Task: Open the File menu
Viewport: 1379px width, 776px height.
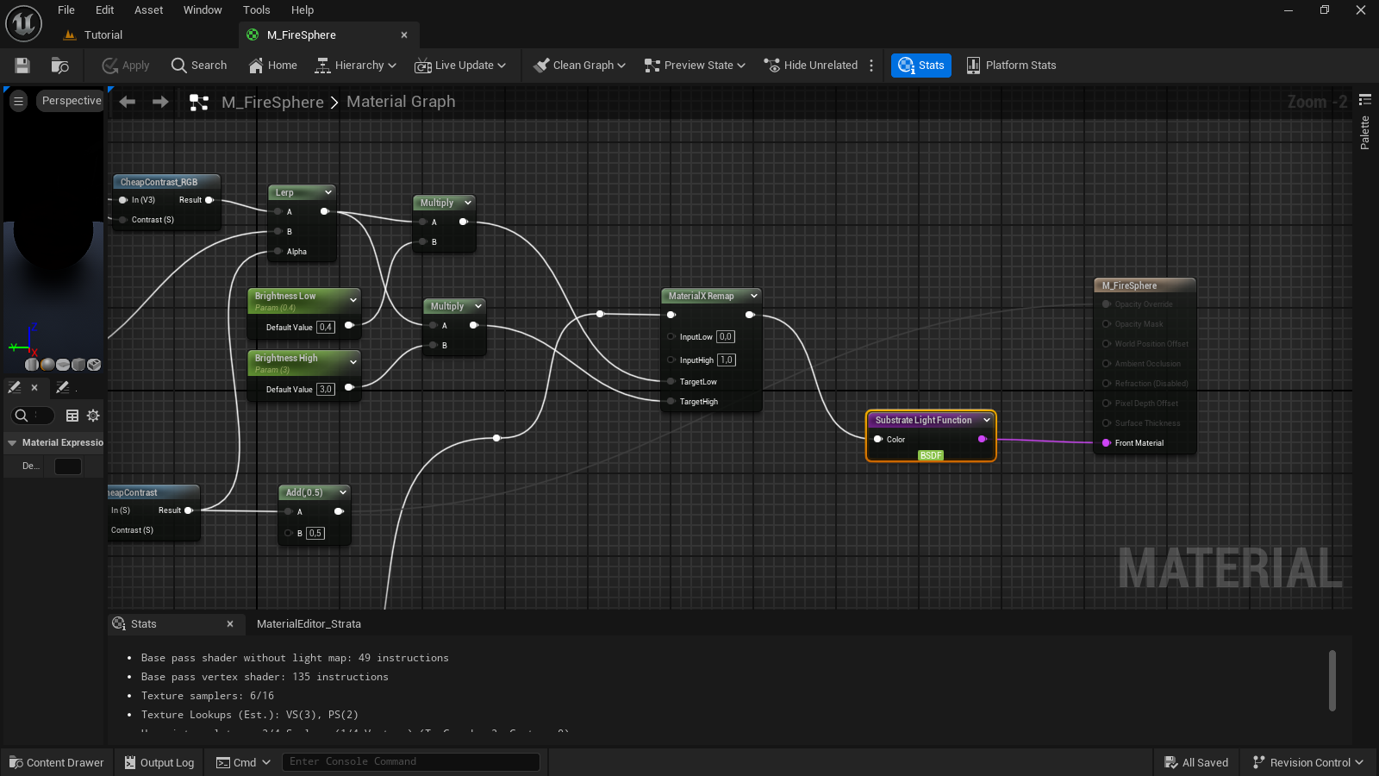Action: click(66, 10)
